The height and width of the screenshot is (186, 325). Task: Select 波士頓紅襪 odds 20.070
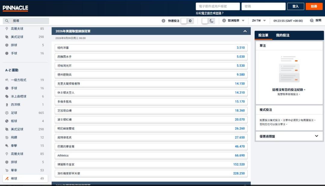point(151,120)
